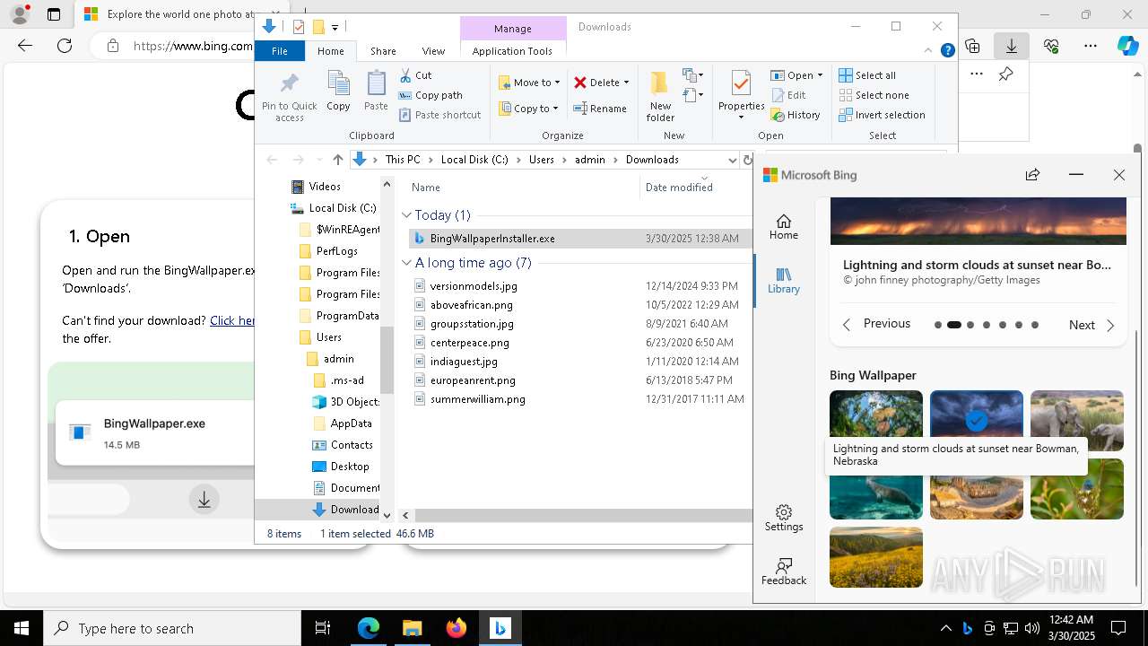Click Rename in Organize group

point(600,109)
